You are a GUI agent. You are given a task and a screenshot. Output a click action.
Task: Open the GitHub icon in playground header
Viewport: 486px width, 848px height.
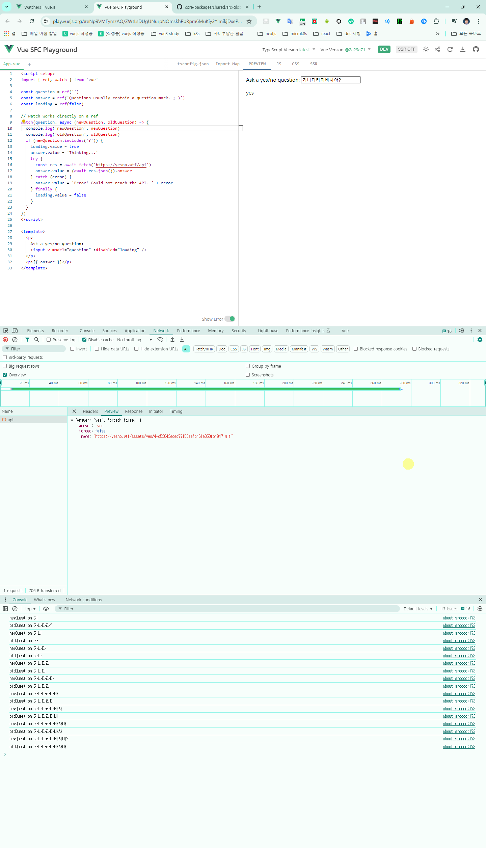coord(476,49)
